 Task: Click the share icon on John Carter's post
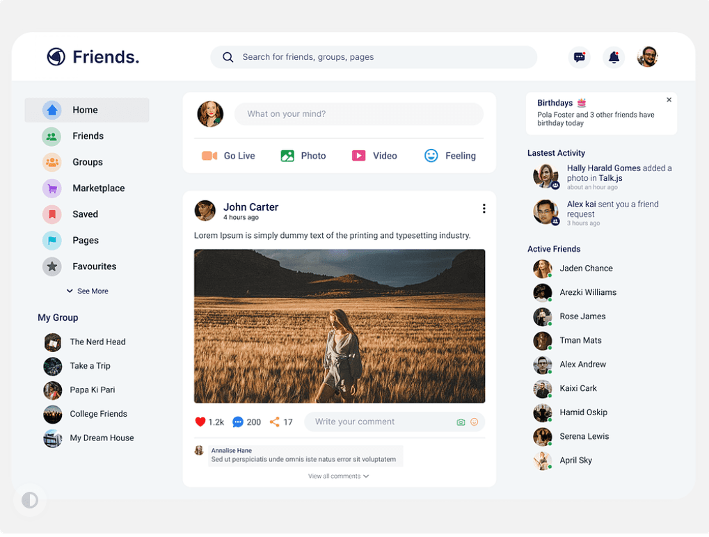point(275,422)
